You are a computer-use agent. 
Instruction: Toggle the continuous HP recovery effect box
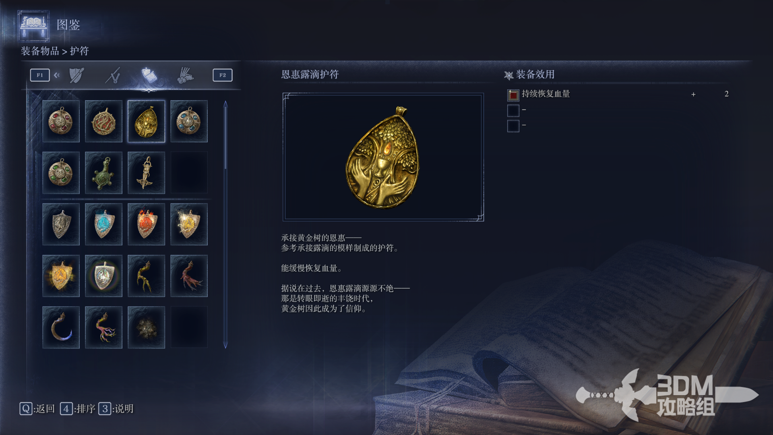click(x=513, y=95)
